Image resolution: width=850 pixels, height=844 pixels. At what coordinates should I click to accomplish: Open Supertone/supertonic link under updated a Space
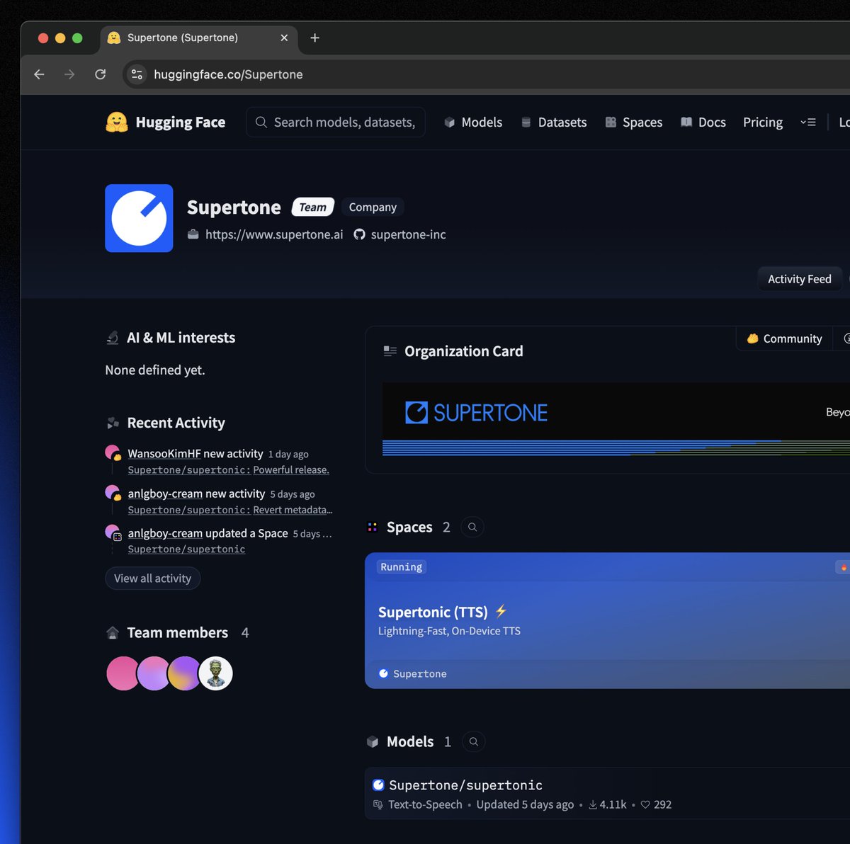click(x=186, y=549)
